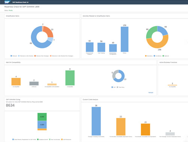Select the Incompatible business functions bar labeled 3

pyautogui.click(x=172, y=85)
